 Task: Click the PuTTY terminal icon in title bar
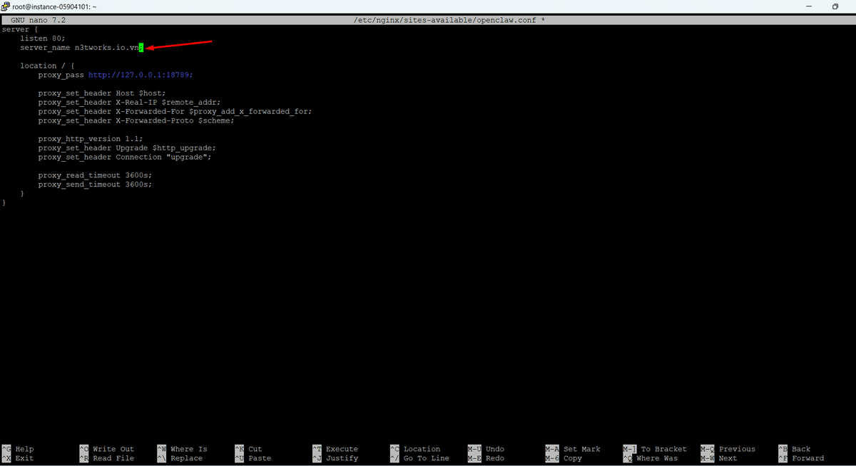point(6,6)
